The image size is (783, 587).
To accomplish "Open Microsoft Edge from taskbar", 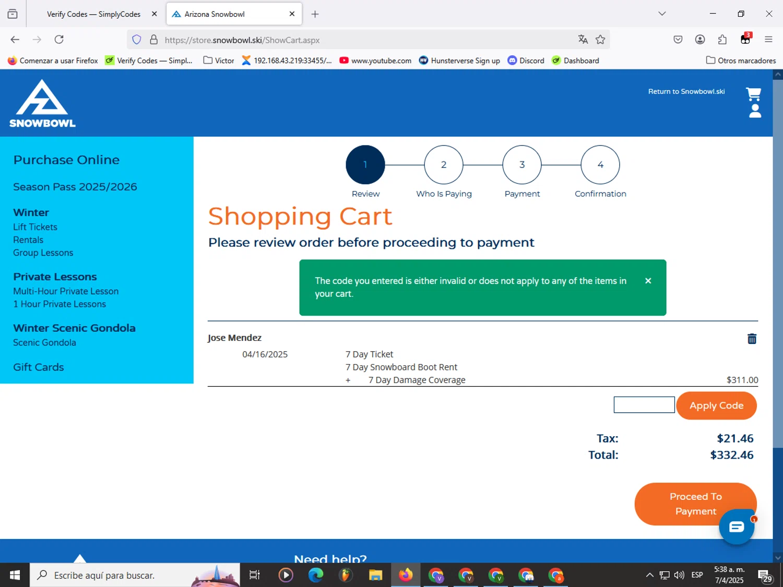I will tap(315, 575).
